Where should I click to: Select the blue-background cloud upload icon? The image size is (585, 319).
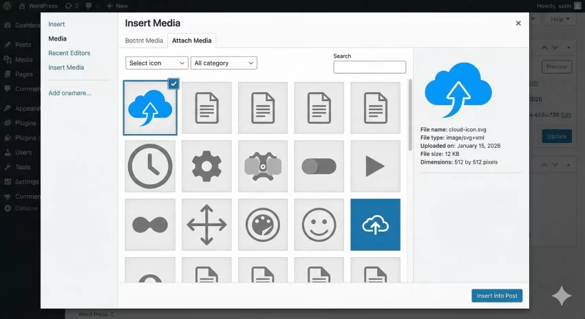[x=375, y=225]
